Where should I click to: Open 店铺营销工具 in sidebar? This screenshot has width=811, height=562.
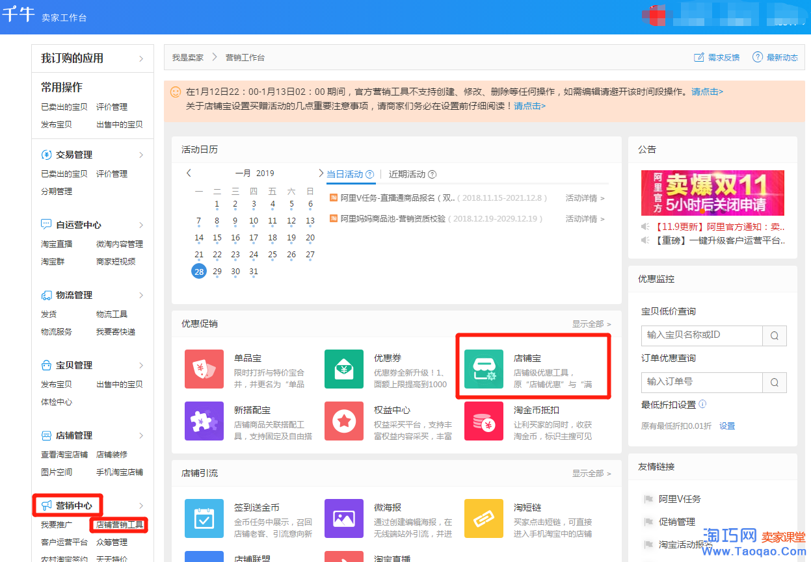click(120, 524)
